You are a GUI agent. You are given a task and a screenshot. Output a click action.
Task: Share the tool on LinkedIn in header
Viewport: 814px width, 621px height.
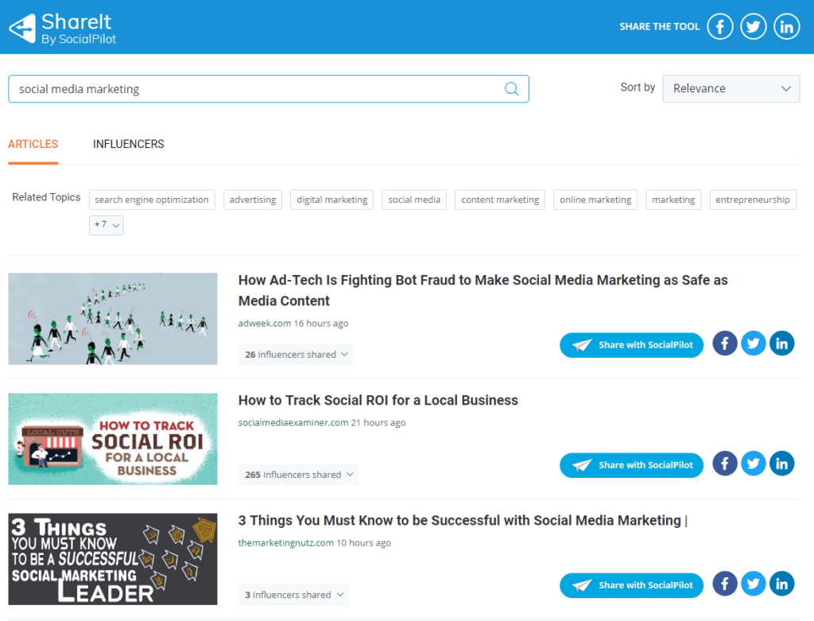point(786,26)
